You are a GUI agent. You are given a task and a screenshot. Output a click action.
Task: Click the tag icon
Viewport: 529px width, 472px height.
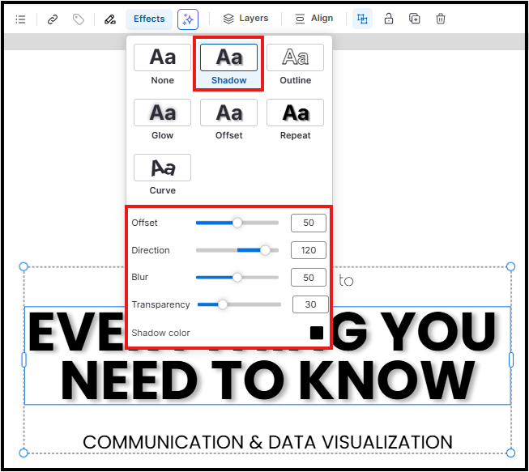(79, 19)
